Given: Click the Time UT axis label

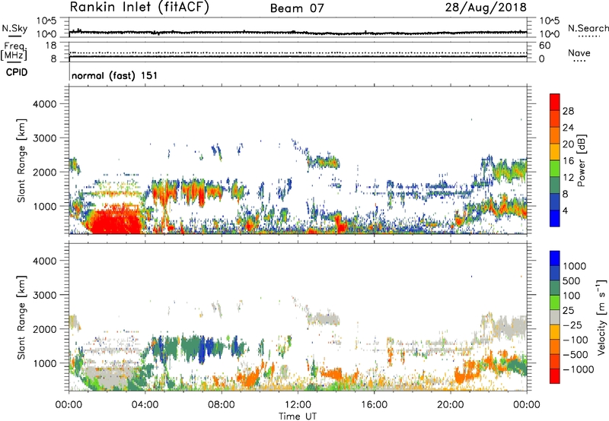Looking at the screenshot, I should click(x=298, y=416).
